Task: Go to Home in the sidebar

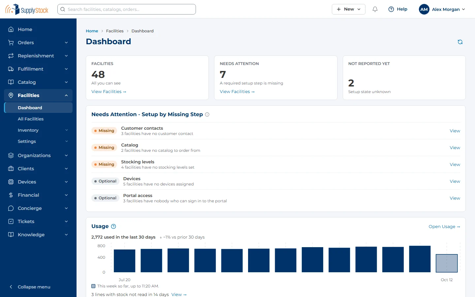Action: pyautogui.click(x=38, y=29)
